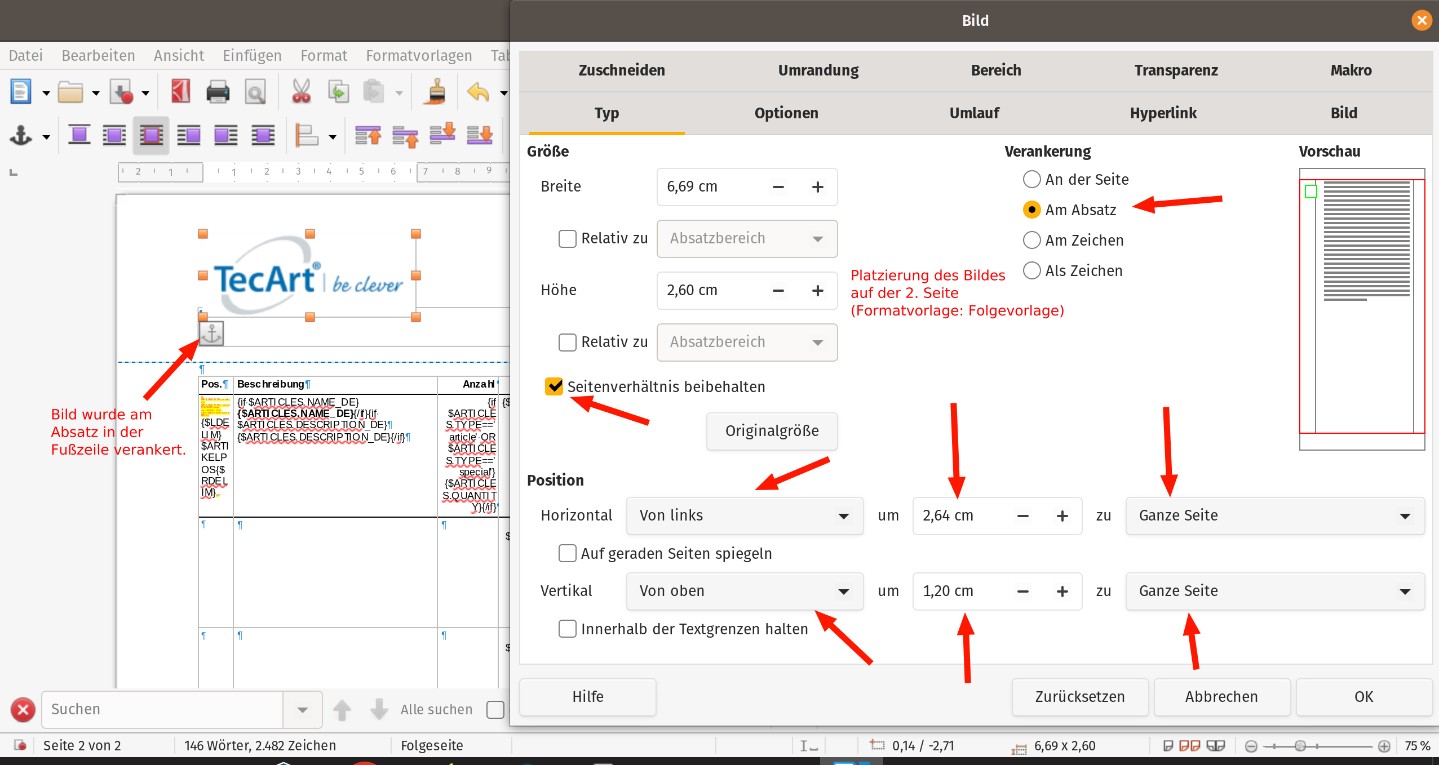
Task: Click the Bring to Front icon
Action: 368,136
